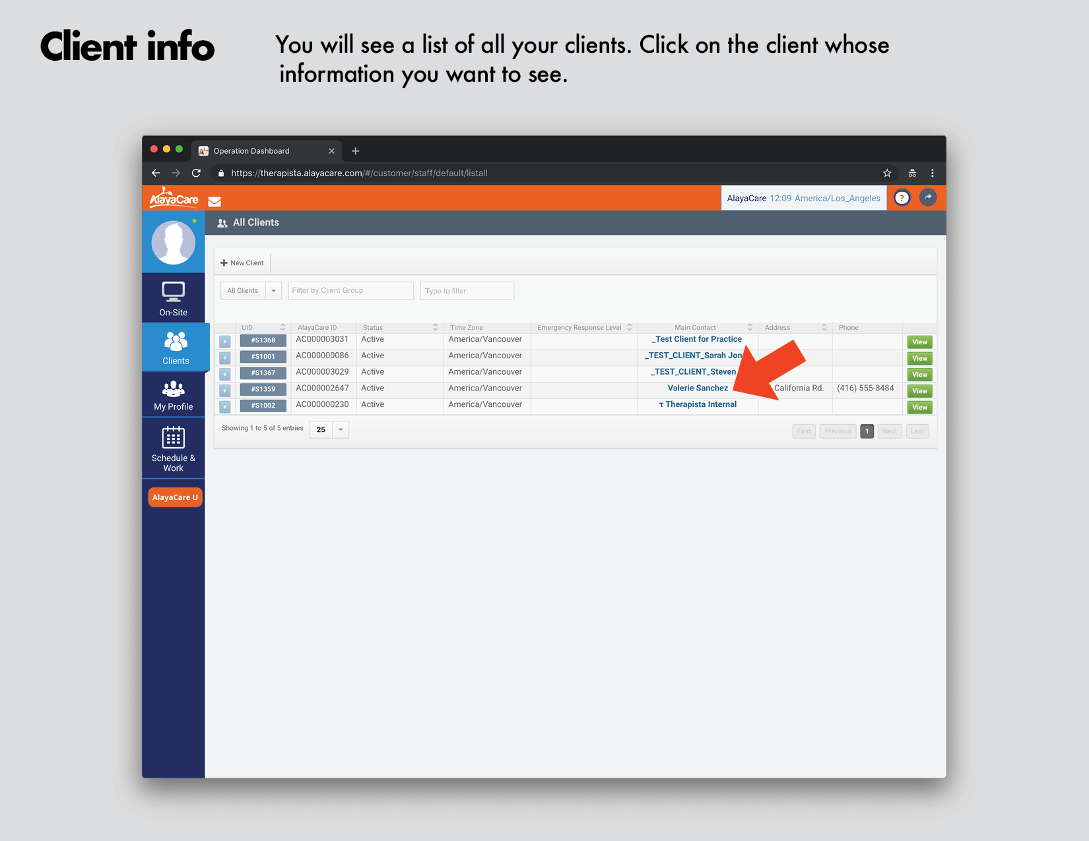Open Therapista Internal client link
Viewport: 1089px width, 841px height.
click(698, 404)
